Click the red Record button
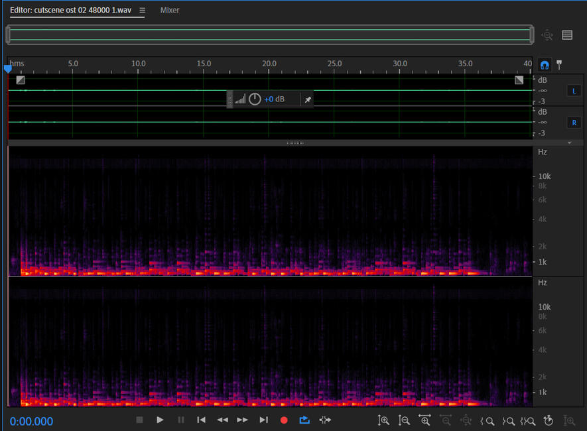Screen dimensions: 587x431 [284, 420]
